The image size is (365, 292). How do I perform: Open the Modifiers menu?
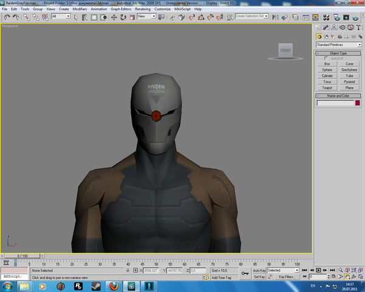point(80,9)
